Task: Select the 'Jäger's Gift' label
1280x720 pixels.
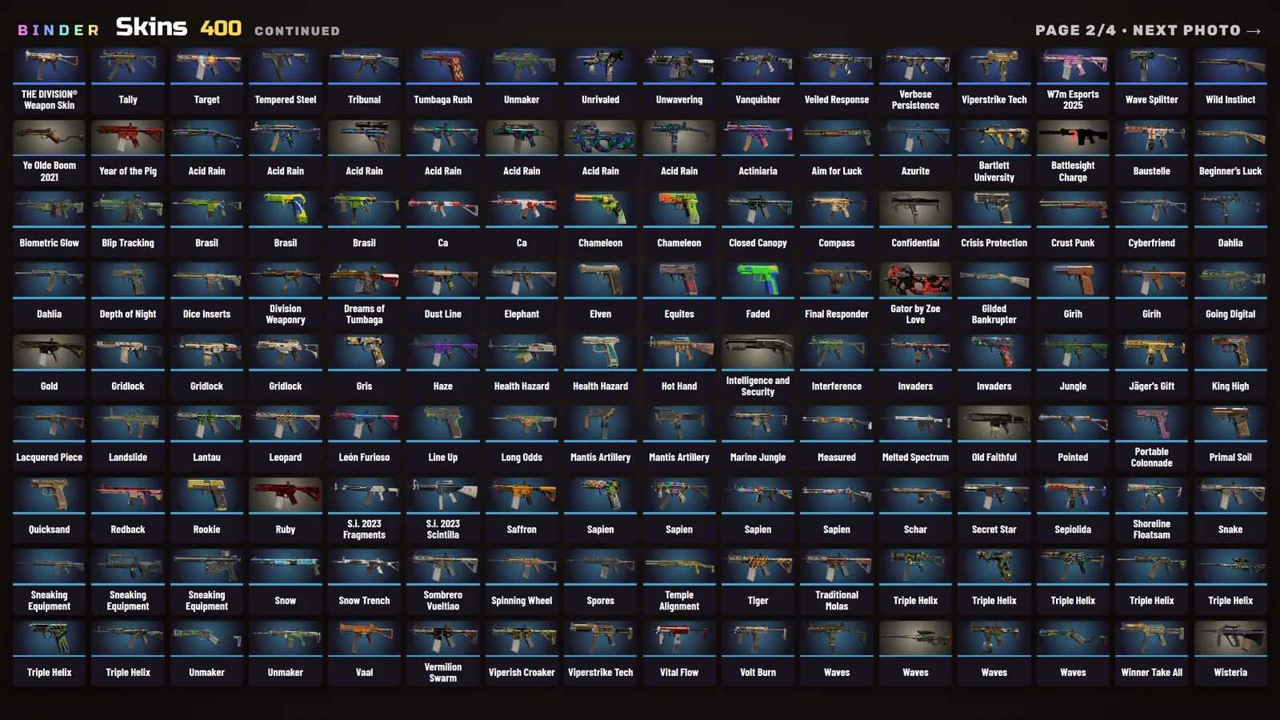Action: (1151, 386)
